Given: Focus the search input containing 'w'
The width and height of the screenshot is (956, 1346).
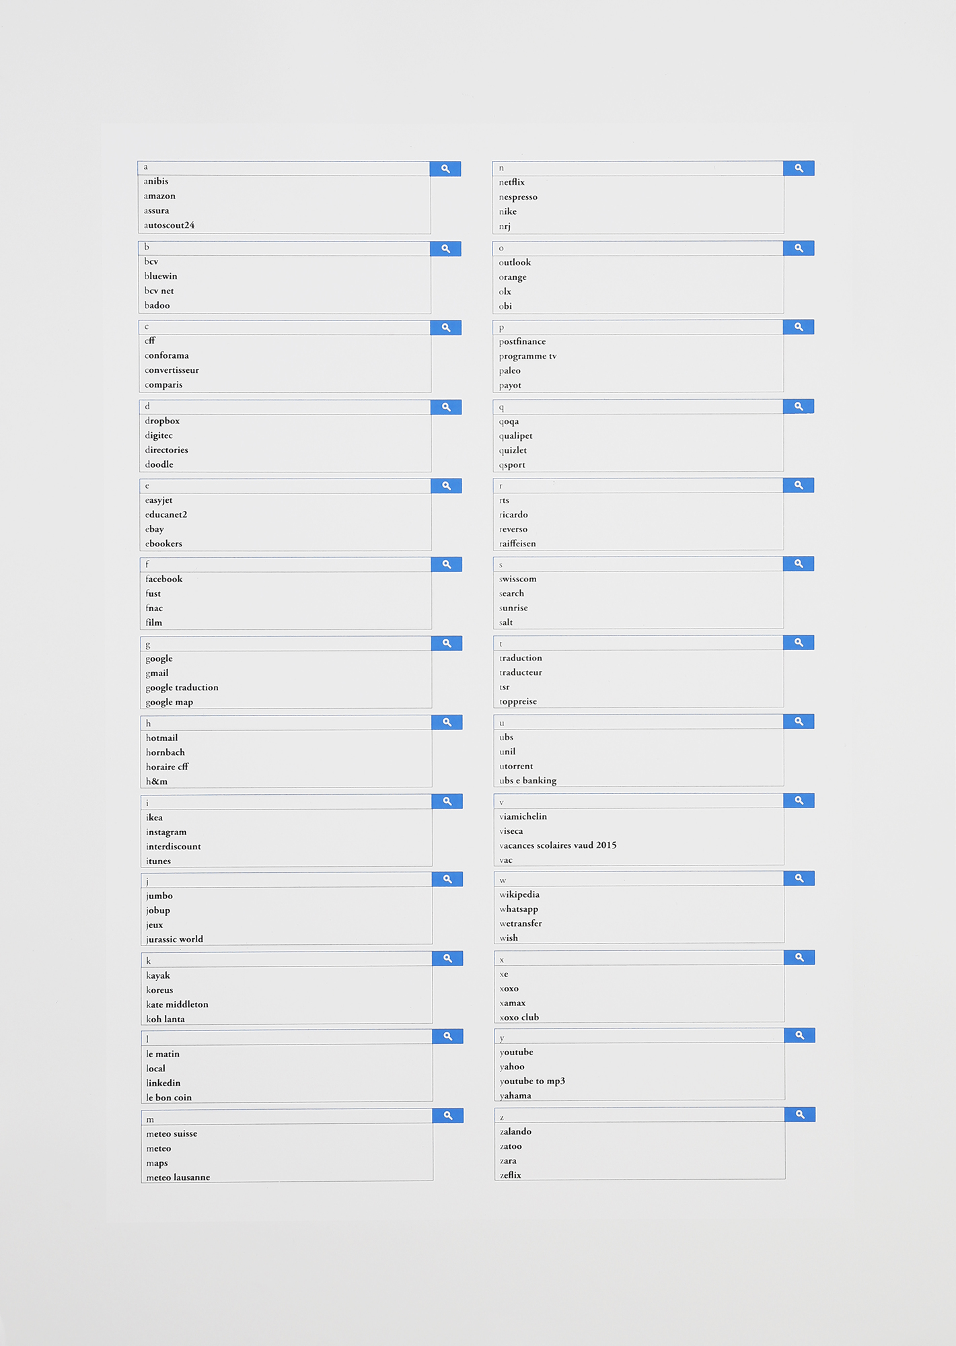Looking at the screenshot, I should 639,880.
